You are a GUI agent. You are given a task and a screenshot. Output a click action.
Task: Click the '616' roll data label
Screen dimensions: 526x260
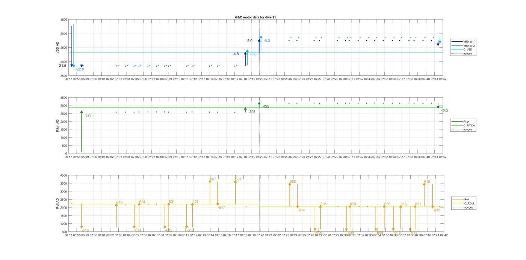coord(404,204)
